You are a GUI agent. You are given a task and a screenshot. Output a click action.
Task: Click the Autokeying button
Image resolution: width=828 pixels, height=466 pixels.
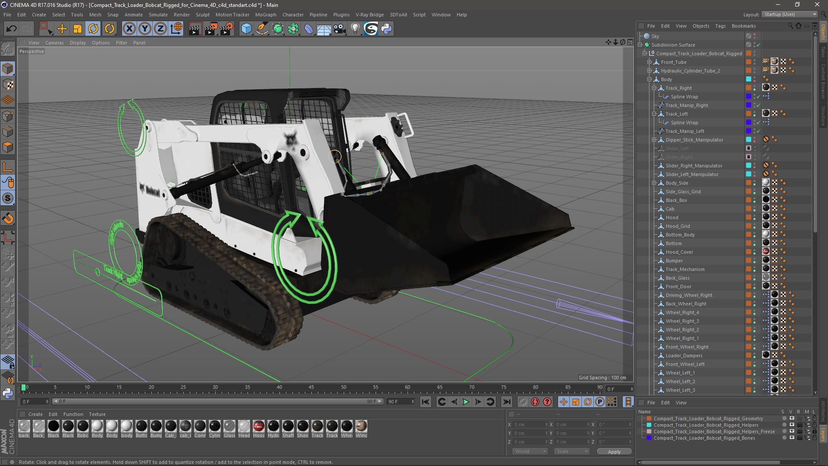click(535, 402)
